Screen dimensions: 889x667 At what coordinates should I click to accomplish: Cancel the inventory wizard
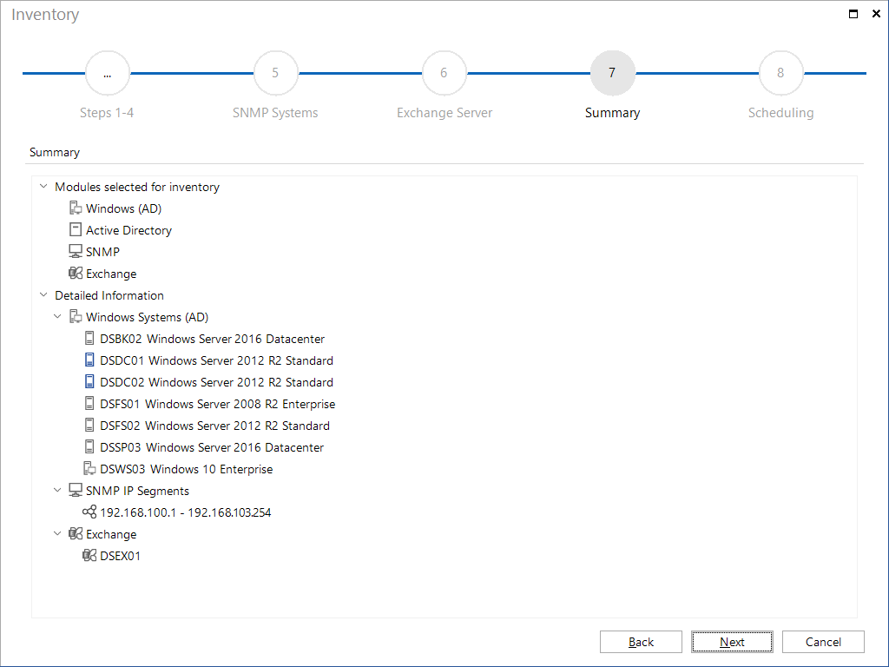pyautogui.click(x=823, y=642)
